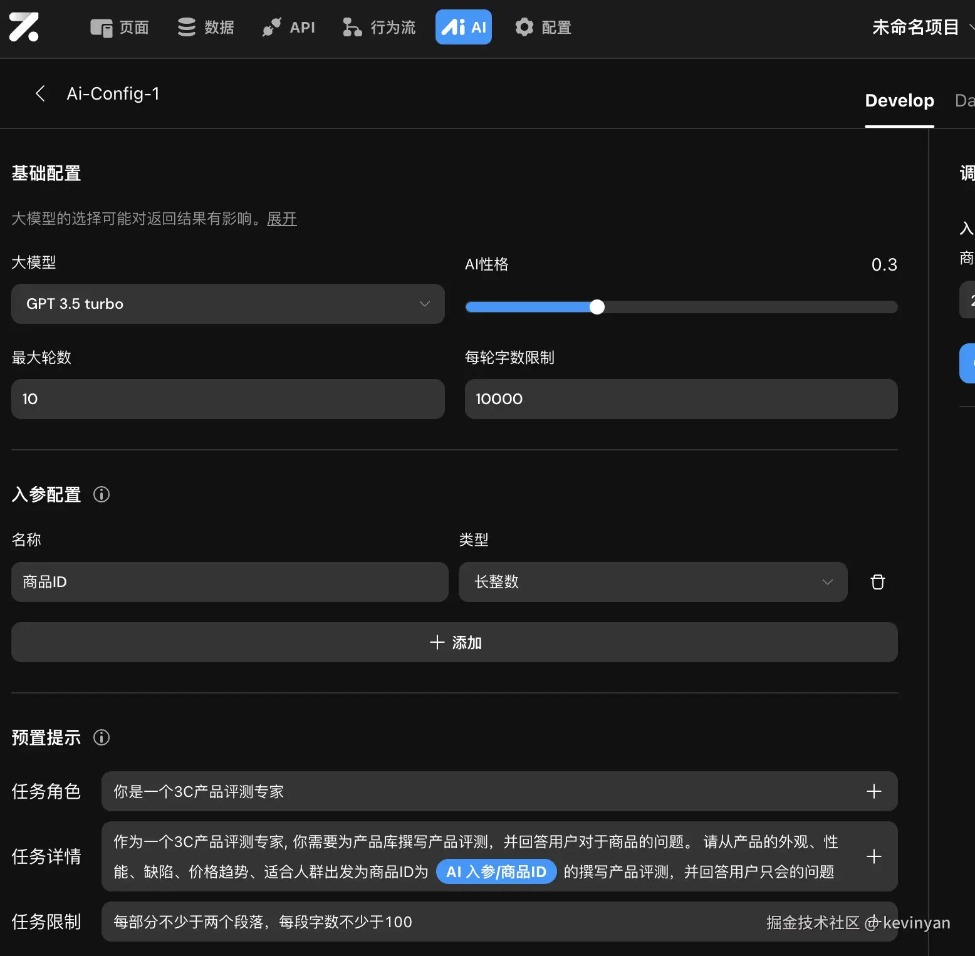
Task: Click the Zion logo icon
Action: [24, 27]
